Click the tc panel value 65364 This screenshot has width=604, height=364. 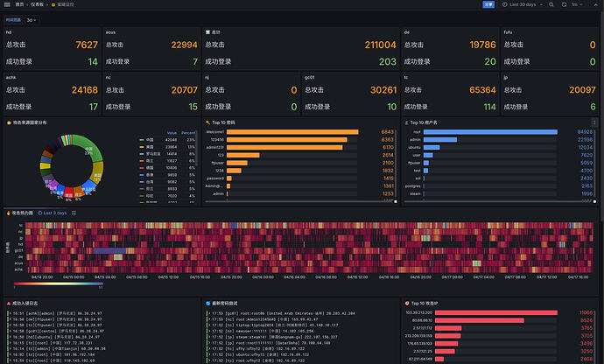[482, 90]
